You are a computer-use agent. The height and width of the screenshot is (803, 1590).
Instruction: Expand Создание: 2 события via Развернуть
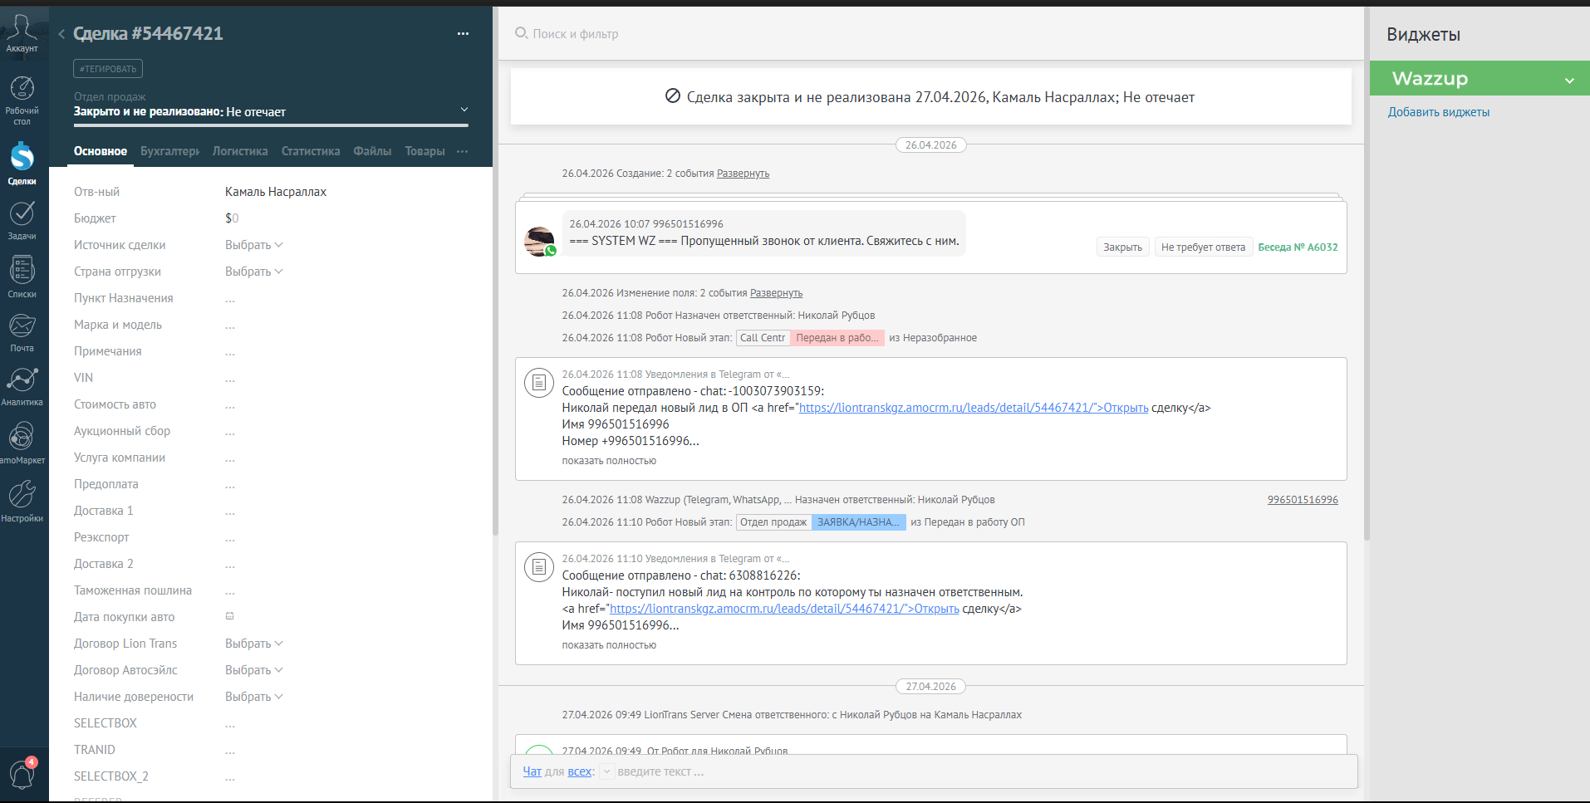pyautogui.click(x=743, y=174)
